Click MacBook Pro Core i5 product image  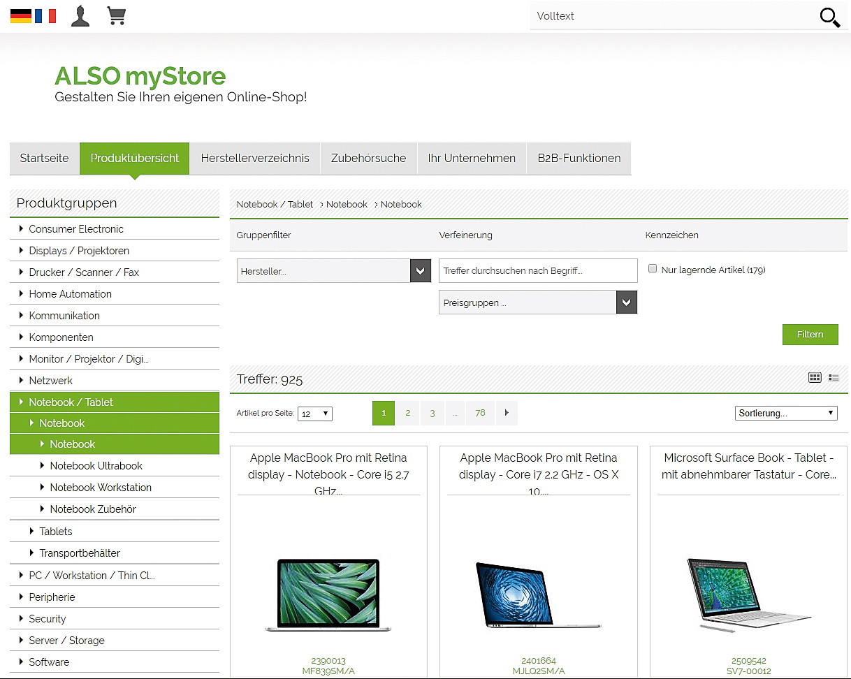[328, 594]
